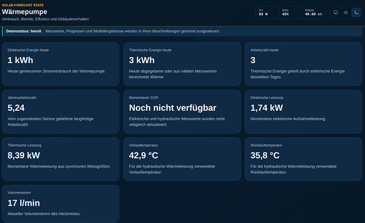Click the Wärmepumpe page heading
365x223 pixels.
24,12
